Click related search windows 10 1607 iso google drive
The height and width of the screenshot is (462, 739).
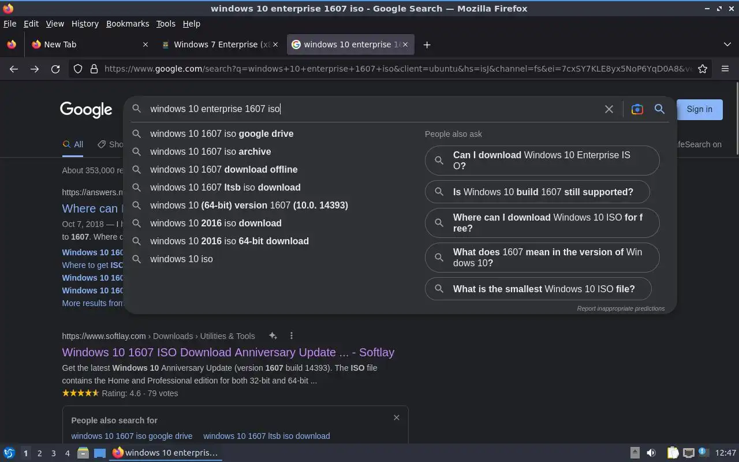[x=132, y=436]
